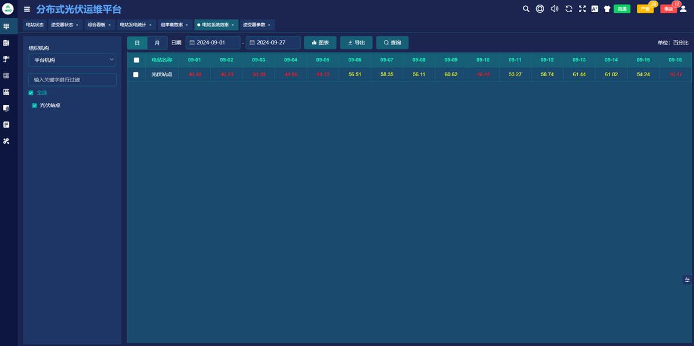
Task: Open the chart-report sidebar icon
Action: [x=6, y=108]
